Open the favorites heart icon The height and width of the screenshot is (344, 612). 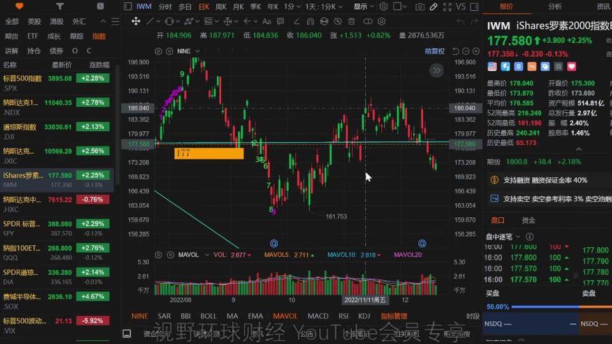coord(19,6)
